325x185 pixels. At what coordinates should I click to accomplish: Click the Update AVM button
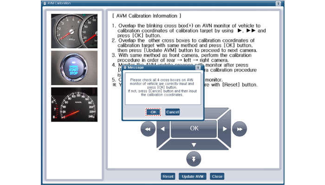pyautogui.click(x=193, y=177)
